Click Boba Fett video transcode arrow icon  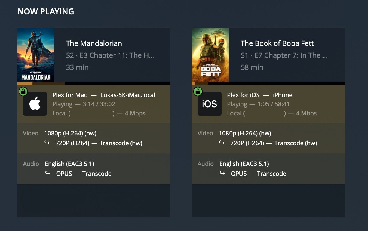pyautogui.click(x=222, y=143)
